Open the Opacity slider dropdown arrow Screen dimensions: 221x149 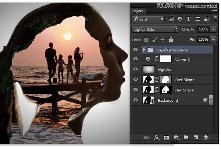213,29
